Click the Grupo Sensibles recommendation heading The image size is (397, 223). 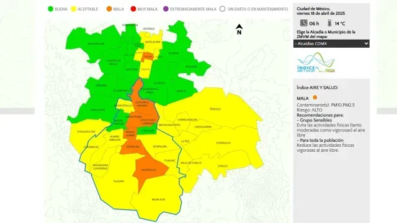(x=314, y=120)
